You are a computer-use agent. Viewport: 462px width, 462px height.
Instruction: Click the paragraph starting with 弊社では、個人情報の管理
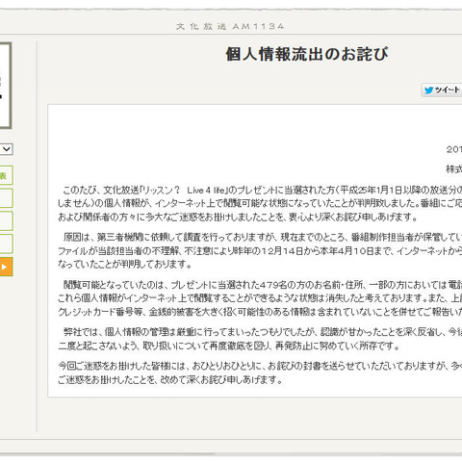point(260,339)
